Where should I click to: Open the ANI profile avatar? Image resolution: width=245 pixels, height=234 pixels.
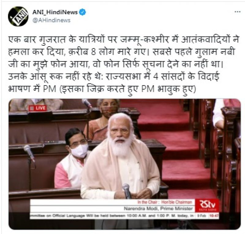pos(18,16)
